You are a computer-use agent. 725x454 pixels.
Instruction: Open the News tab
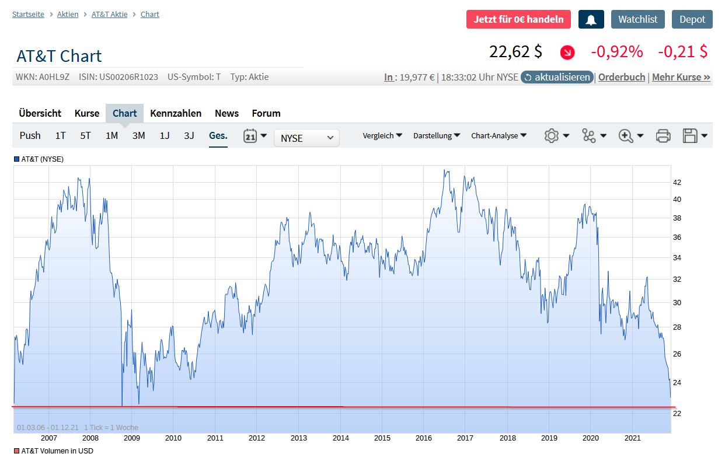[x=226, y=113]
